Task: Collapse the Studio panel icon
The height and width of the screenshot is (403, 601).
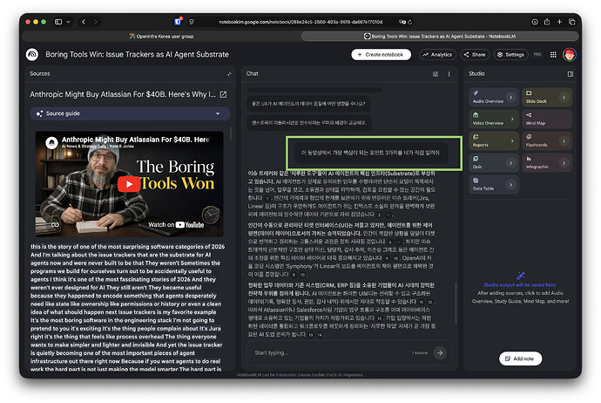Action: point(571,73)
